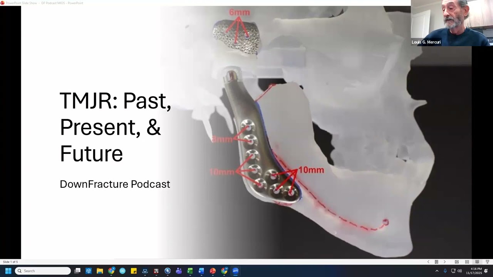Go to the next slide arrow

[444, 262]
